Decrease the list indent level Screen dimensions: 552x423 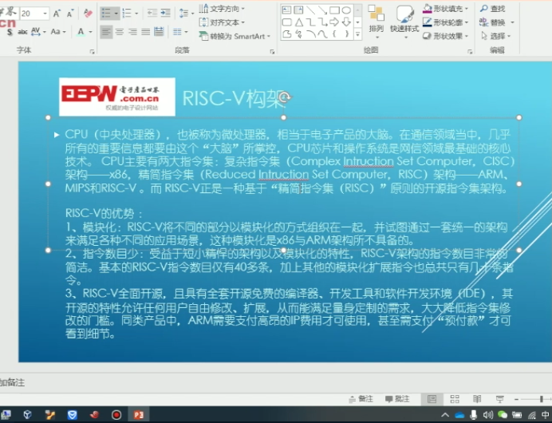pyautogui.click(x=152, y=13)
